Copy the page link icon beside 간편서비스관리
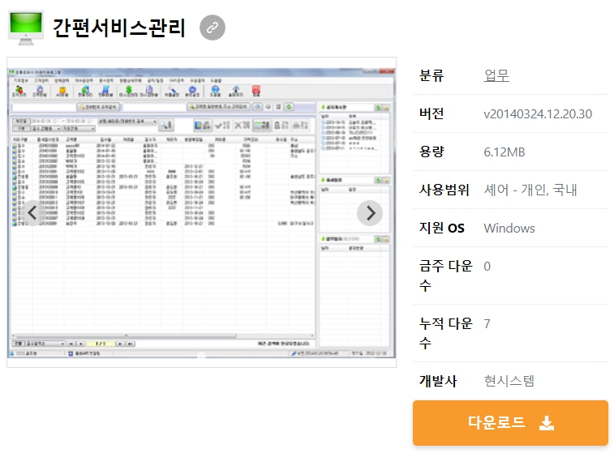 (213, 28)
